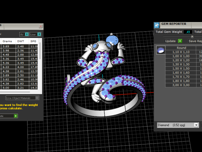Click the 2.48 DWT cell
202x152 pixels.
(x=22, y=46)
